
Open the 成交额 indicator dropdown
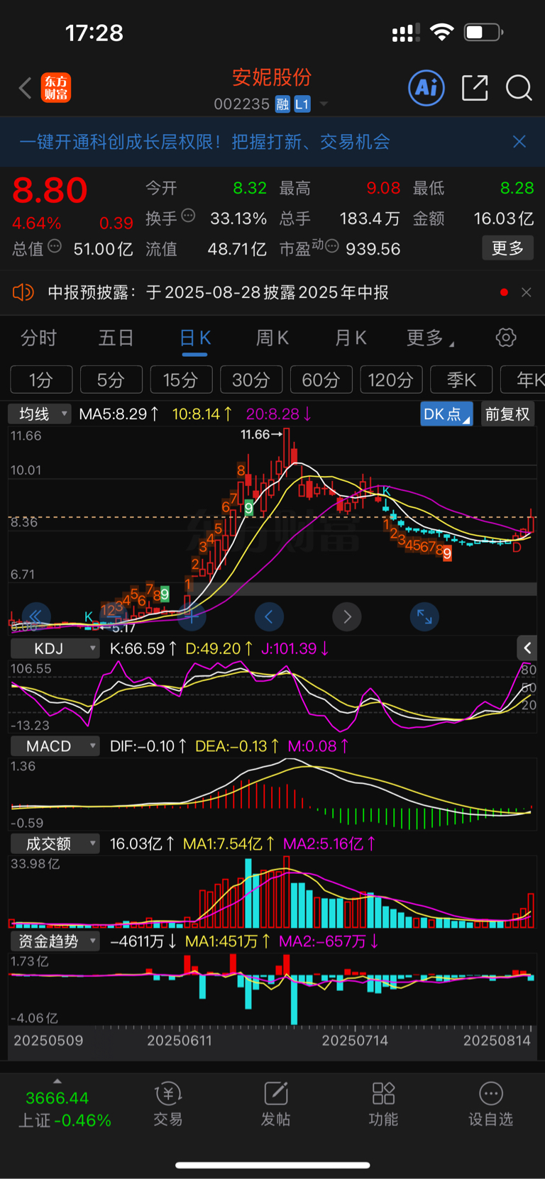click(55, 843)
